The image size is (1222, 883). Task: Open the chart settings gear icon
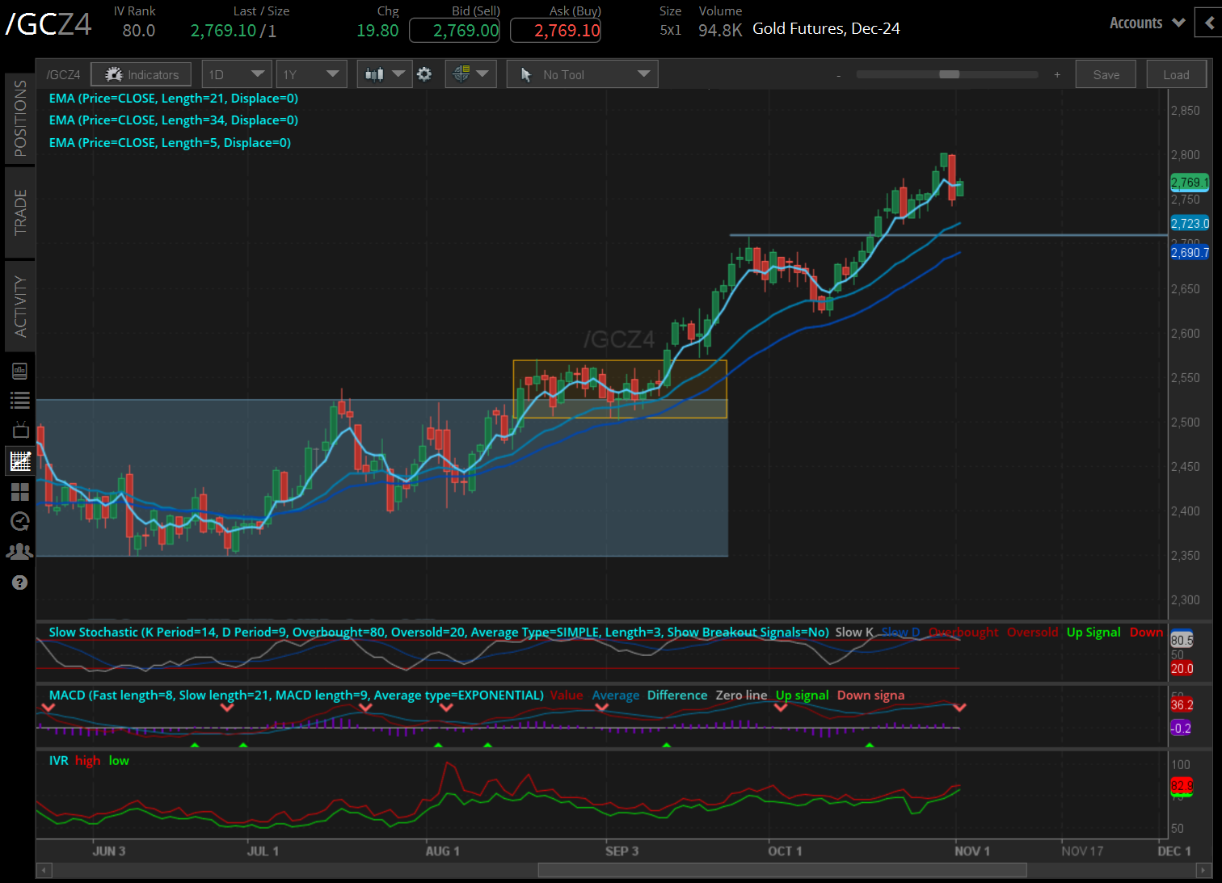[424, 74]
